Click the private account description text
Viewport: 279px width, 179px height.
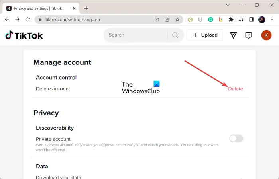point(127,147)
